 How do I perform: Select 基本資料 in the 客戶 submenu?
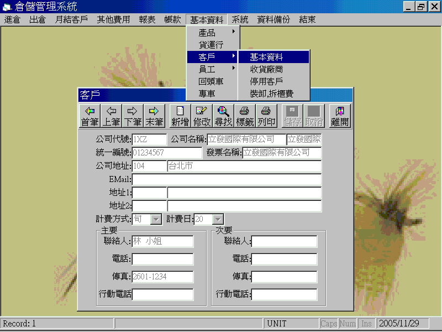pos(273,57)
